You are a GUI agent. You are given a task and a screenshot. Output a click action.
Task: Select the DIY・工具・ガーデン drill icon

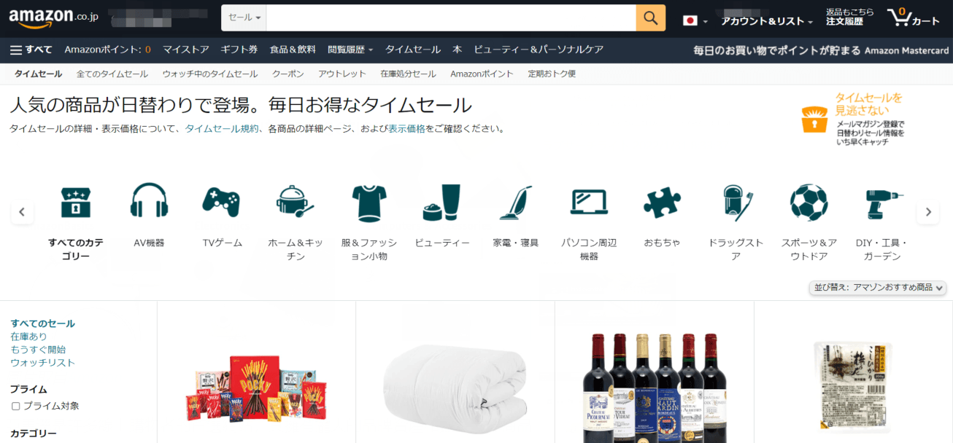pos(882,203)
